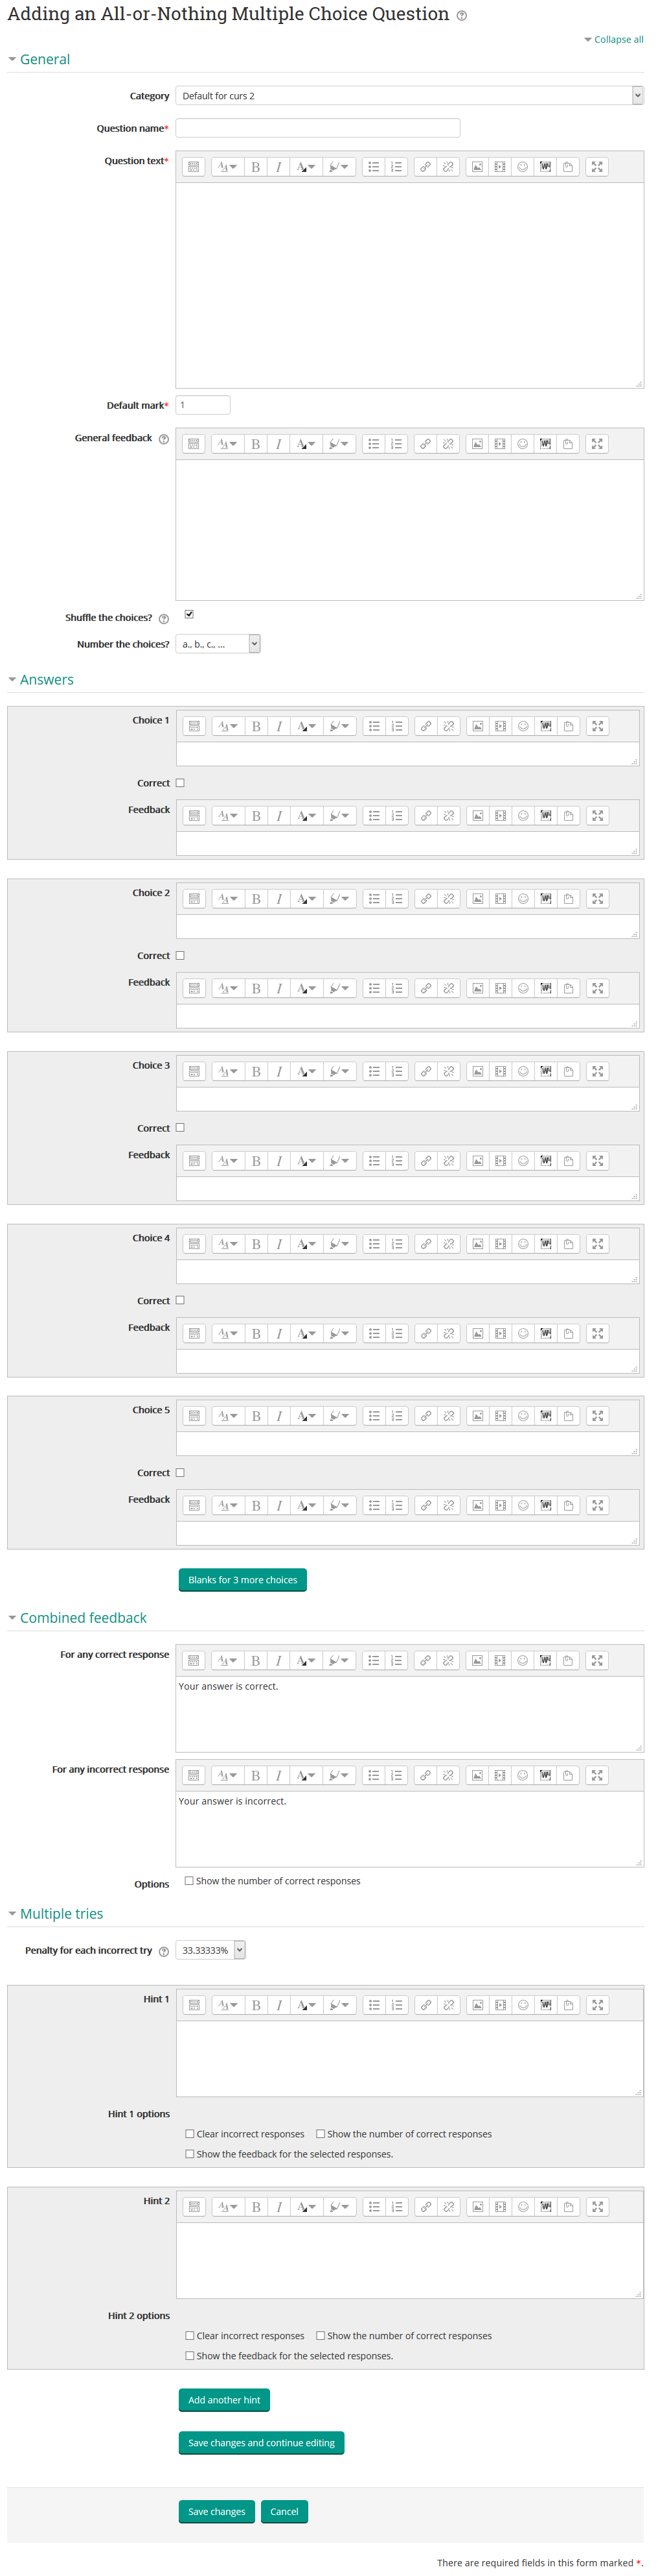This screenshot has width=658, height=2576.
Task: Uncheck Shuffle the choices checkbox
Action: pyautogui.click(x=188, y=614)
